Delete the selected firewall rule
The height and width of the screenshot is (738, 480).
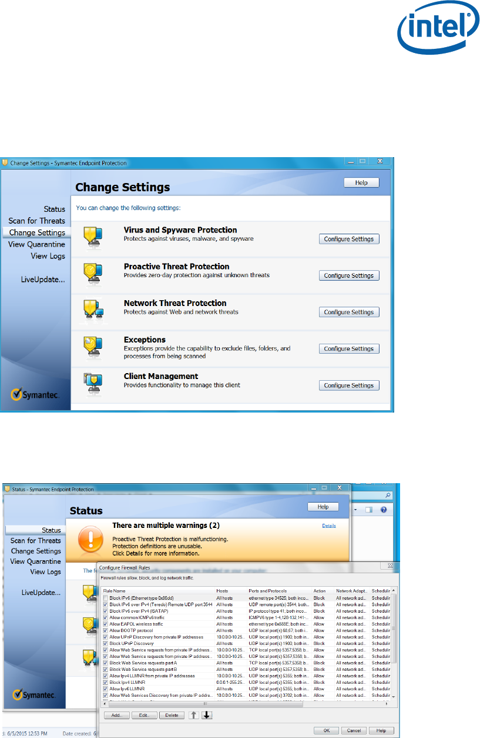point(171,715)
